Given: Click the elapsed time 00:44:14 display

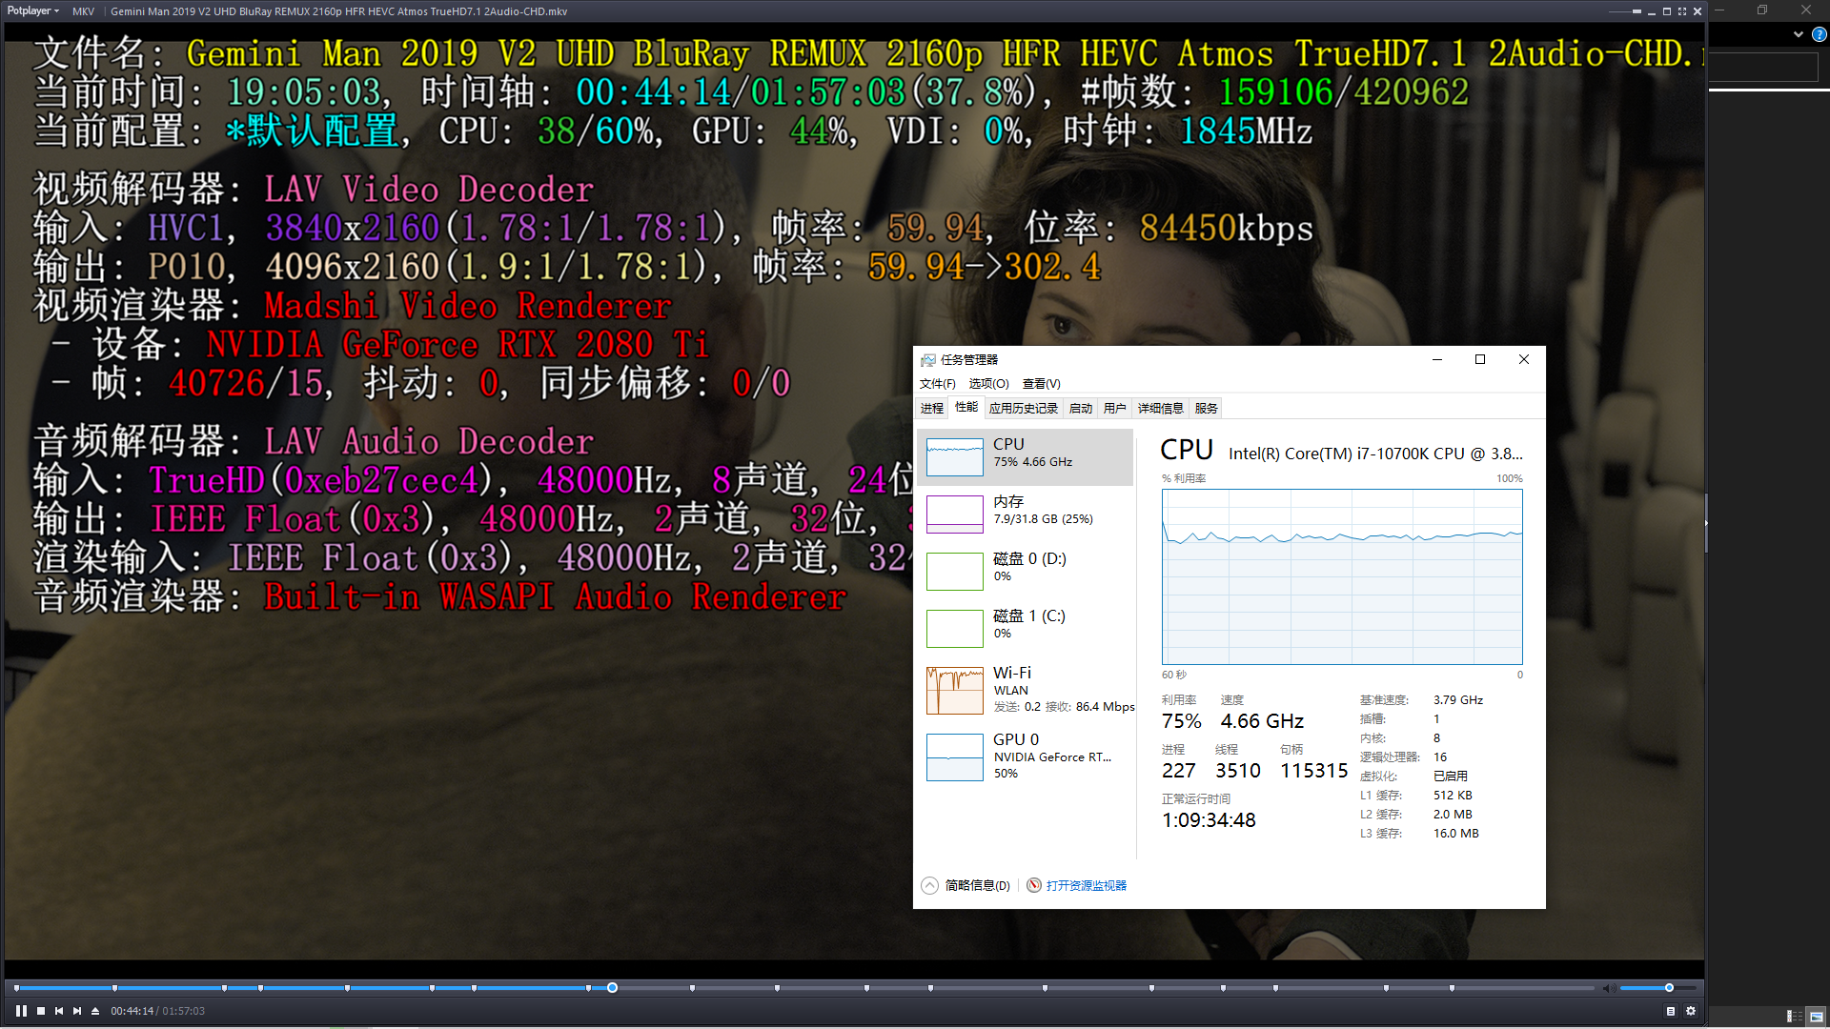Looking at the screenshot, I should (x=132, y=1012).
